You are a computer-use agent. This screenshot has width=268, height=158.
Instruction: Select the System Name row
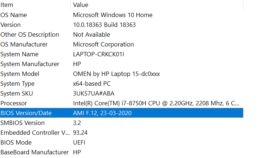point(122,54)
